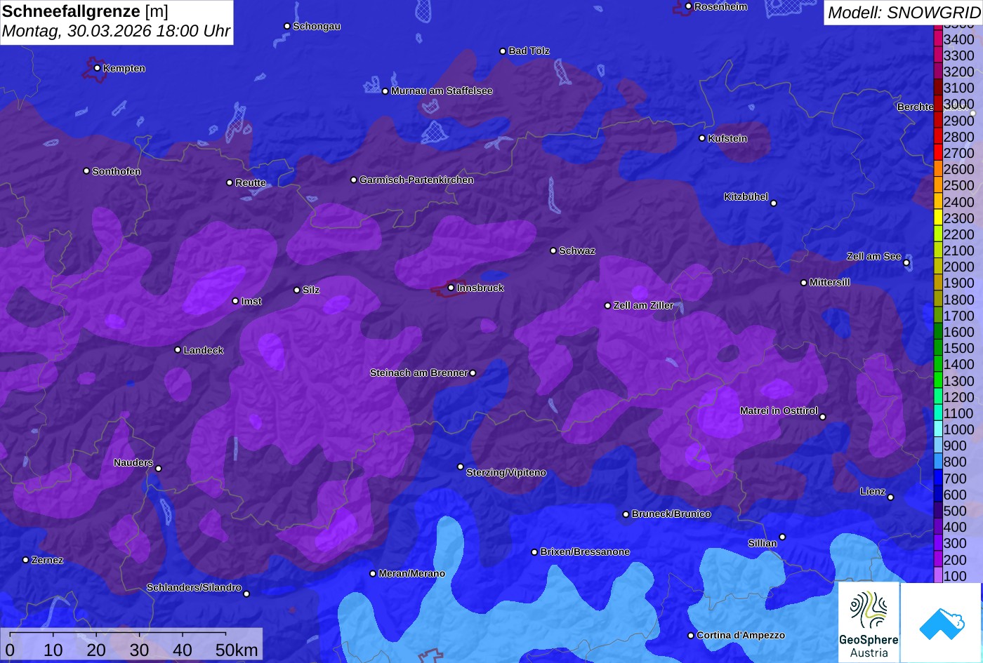Select the Innsbruck city marker dot

451,288
